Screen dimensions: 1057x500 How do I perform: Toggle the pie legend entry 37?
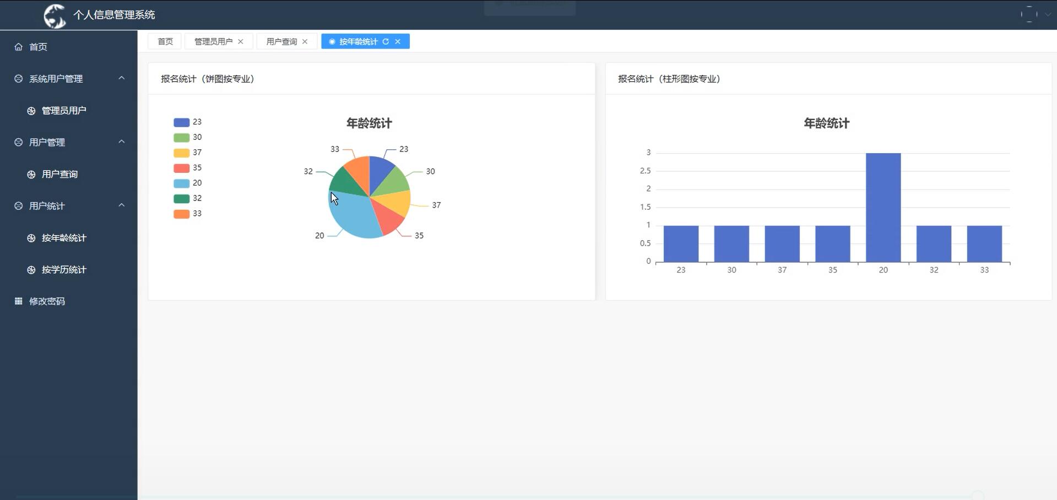188,153
